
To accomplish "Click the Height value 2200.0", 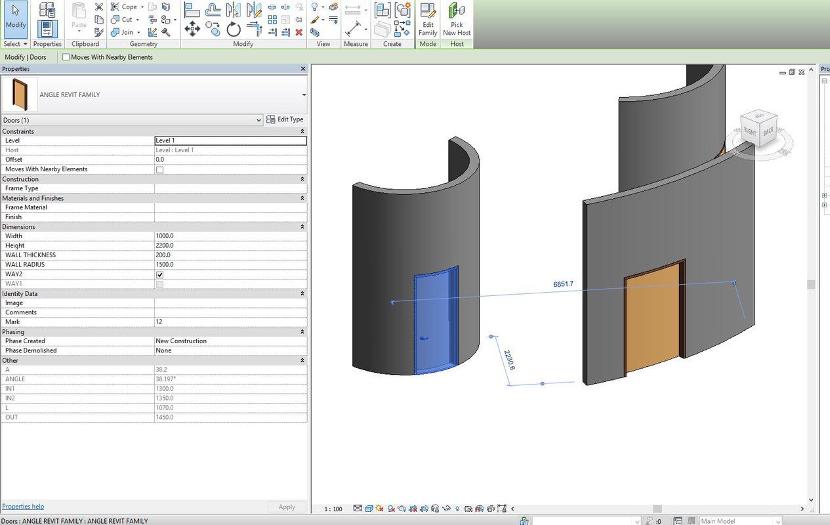I will (230, 245).
